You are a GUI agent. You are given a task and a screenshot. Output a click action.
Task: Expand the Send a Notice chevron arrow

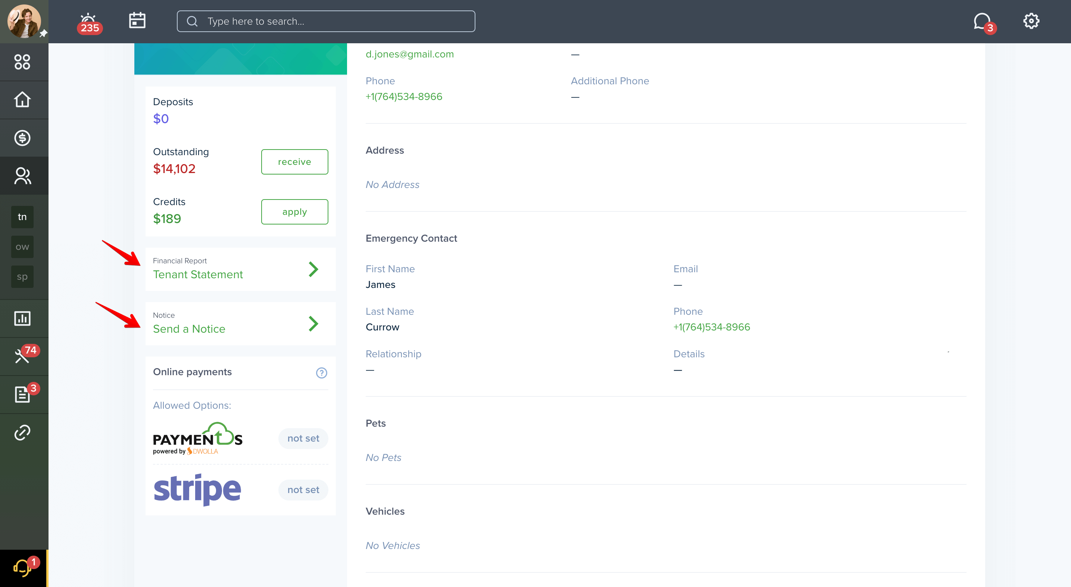pyautogui.click(x=313, y=324)
